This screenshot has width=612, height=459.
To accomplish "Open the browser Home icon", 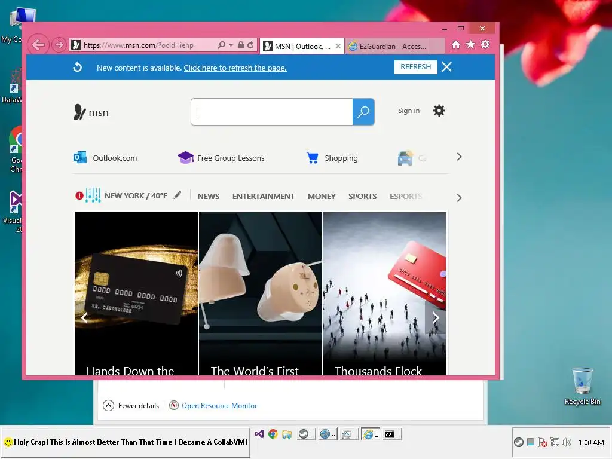I will [x=456, y=44].
